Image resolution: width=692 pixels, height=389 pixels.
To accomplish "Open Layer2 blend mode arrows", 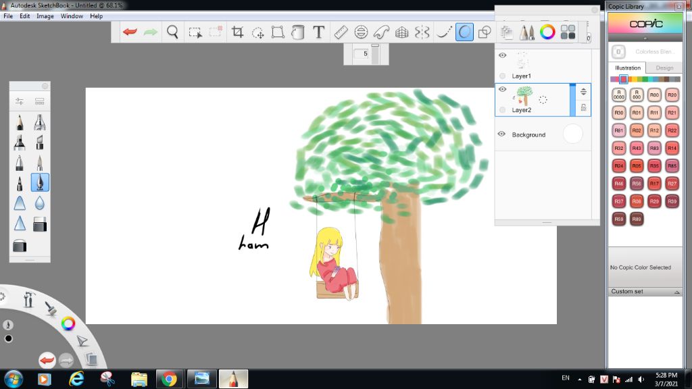I will [x=583, y=92].
